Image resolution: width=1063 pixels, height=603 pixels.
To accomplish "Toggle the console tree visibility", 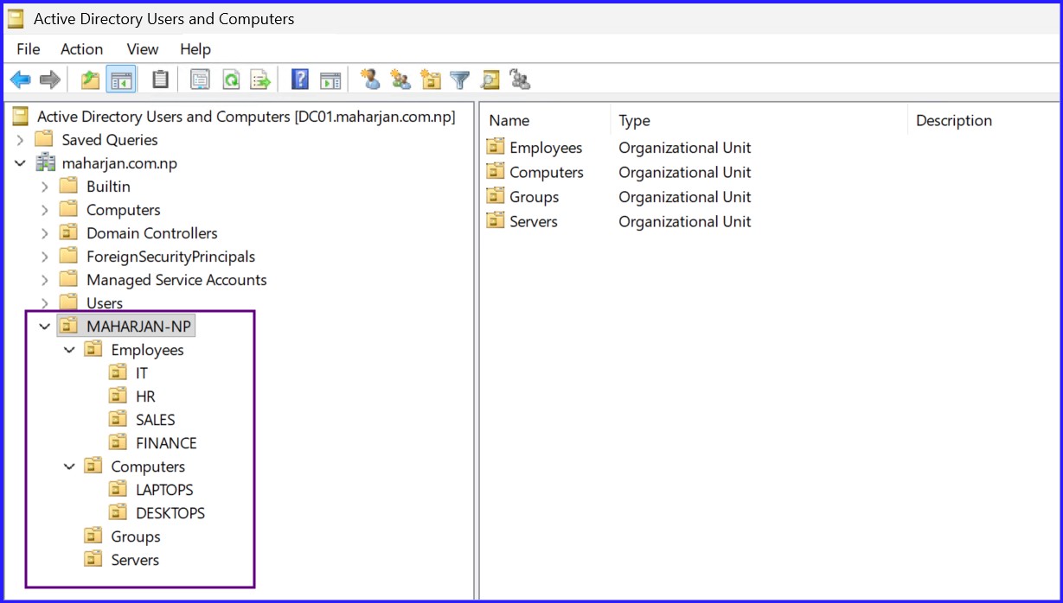I will click(120, 79).
